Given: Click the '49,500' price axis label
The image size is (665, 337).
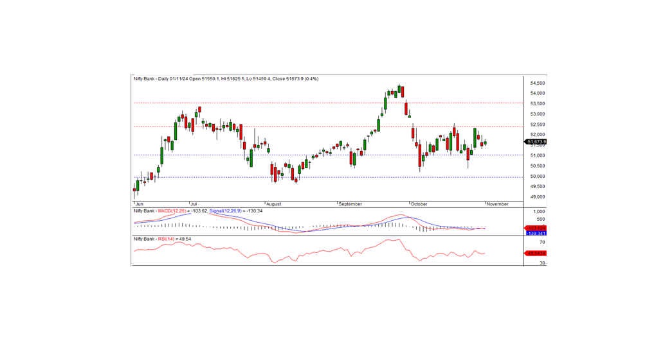Looking at the screenshot, I should (538, 187).
